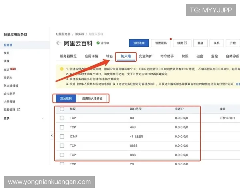Go back using the arrow beside 阿里云百科
This screenshot has height=192, width=240.
59,43
